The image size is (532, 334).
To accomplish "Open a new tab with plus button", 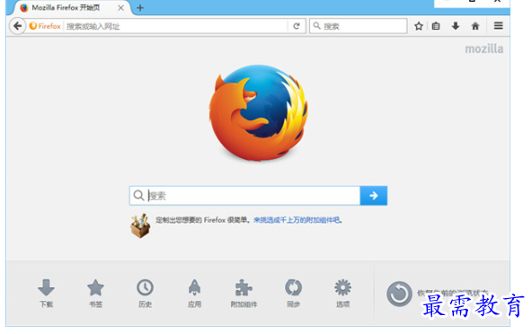I will click(140, 8).
